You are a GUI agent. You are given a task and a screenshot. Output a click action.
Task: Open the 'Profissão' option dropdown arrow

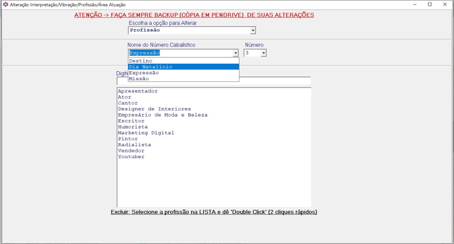(253, 31)
